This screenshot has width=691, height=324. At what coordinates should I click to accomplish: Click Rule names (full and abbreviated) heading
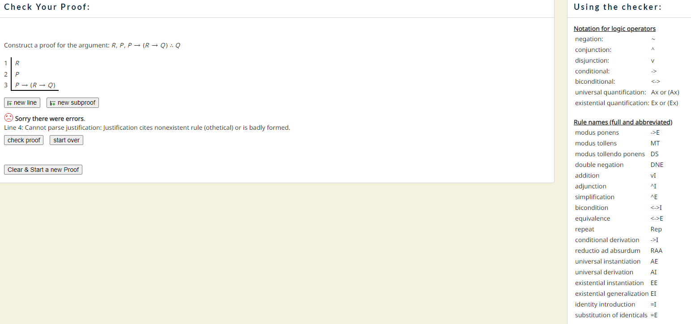[623, 122]
